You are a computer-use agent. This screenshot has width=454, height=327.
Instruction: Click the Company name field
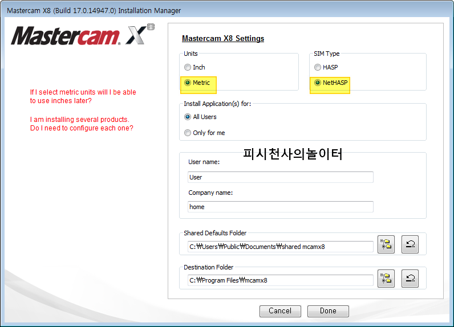(281, 207)
